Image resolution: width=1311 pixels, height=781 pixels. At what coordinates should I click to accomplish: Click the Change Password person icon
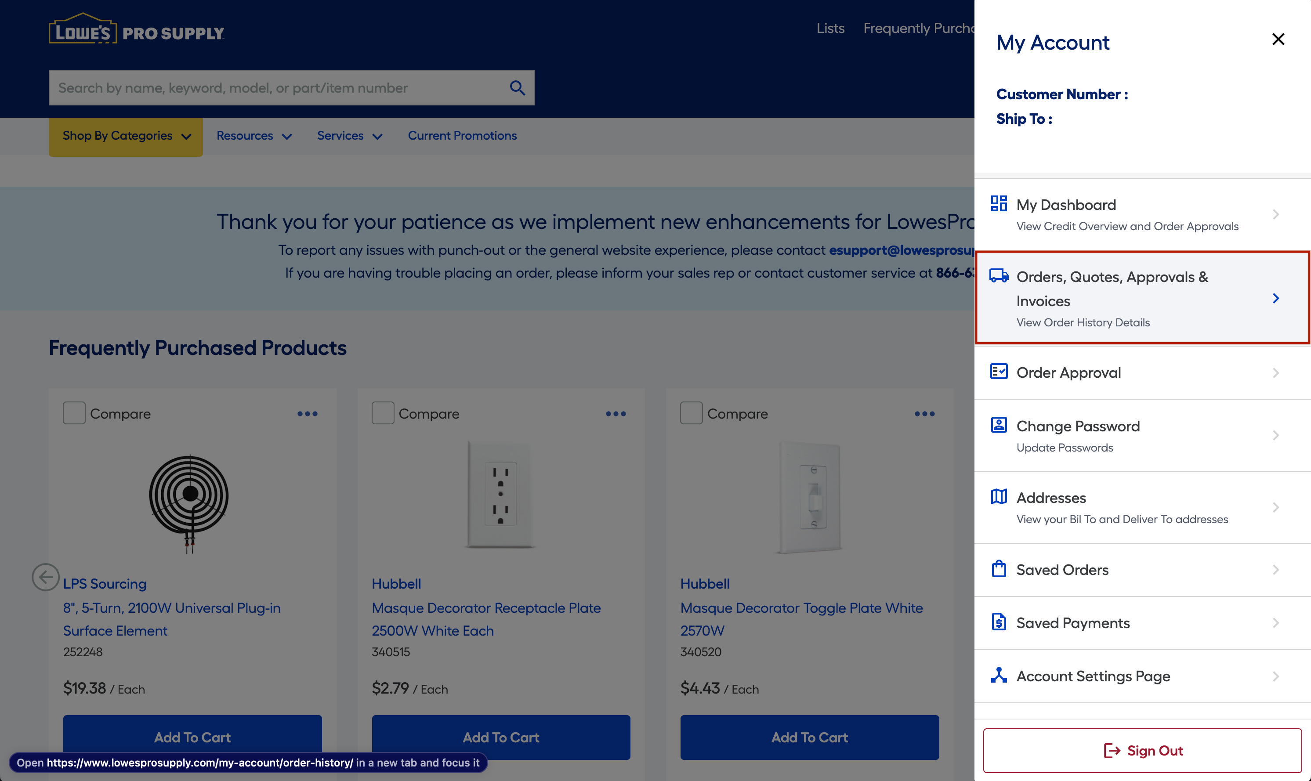coord(998,425)
